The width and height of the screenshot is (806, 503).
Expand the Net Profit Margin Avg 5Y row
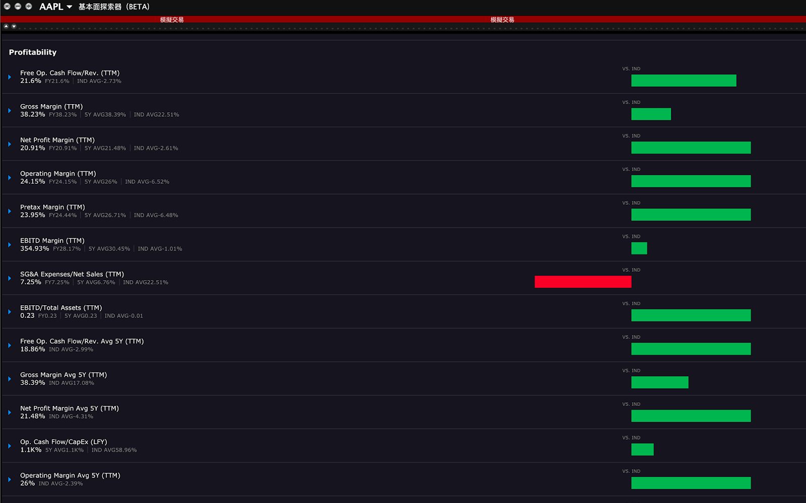(x=10, y=412)
